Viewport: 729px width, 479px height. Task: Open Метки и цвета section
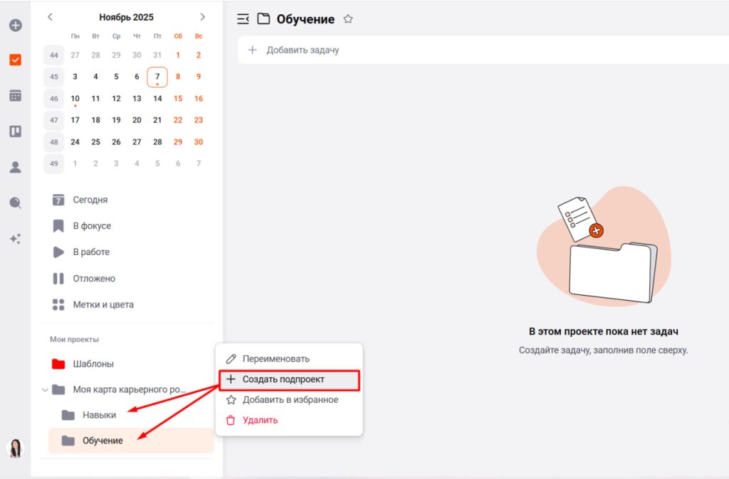[x=103, y=305]
